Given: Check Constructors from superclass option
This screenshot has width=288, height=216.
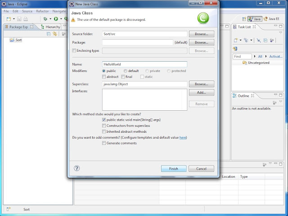Looking at the screenshot, I should point(104,126).
